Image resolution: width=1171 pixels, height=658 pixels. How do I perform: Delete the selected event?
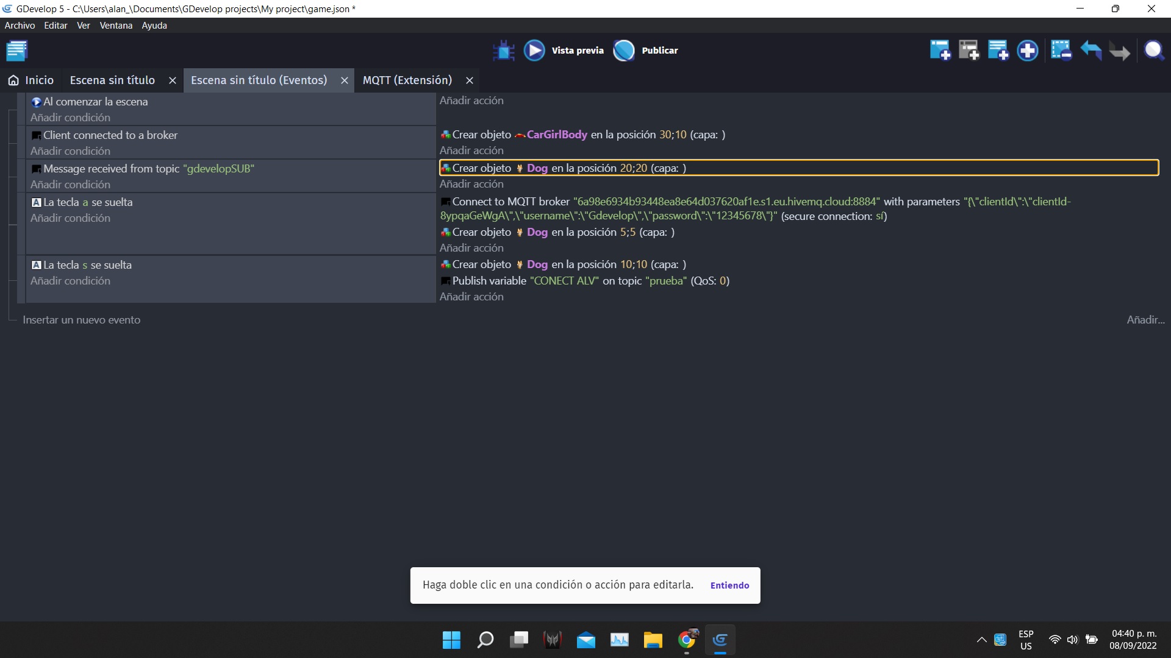point(1061,51)
